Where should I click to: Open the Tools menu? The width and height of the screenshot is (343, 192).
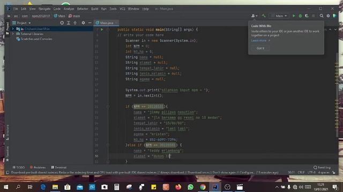(x=113, y=9)
